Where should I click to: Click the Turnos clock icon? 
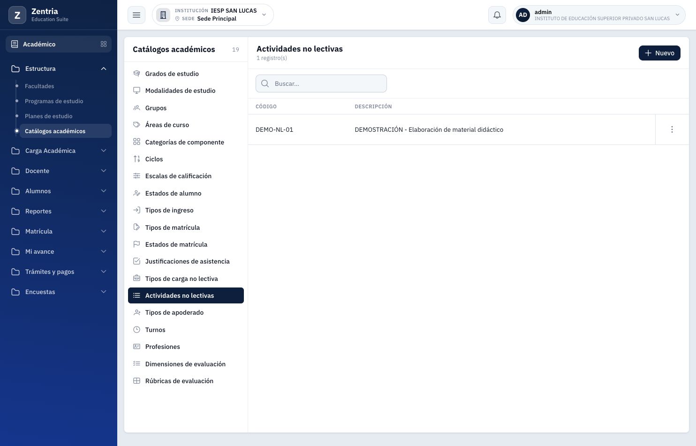[x=136, y=330]
